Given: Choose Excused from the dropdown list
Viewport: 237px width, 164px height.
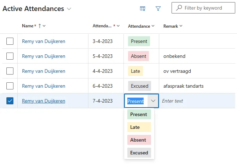Looking at the screenshot, I should [x=139, y=153].
